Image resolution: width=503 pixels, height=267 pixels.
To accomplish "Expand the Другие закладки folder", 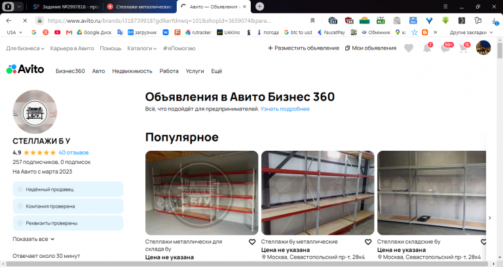I will coord(471,32).
